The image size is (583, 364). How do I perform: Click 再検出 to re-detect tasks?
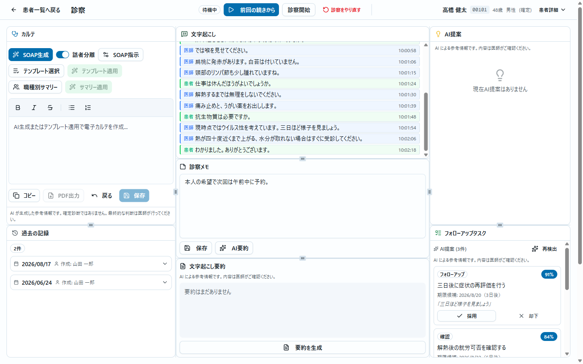coord(545,249)
